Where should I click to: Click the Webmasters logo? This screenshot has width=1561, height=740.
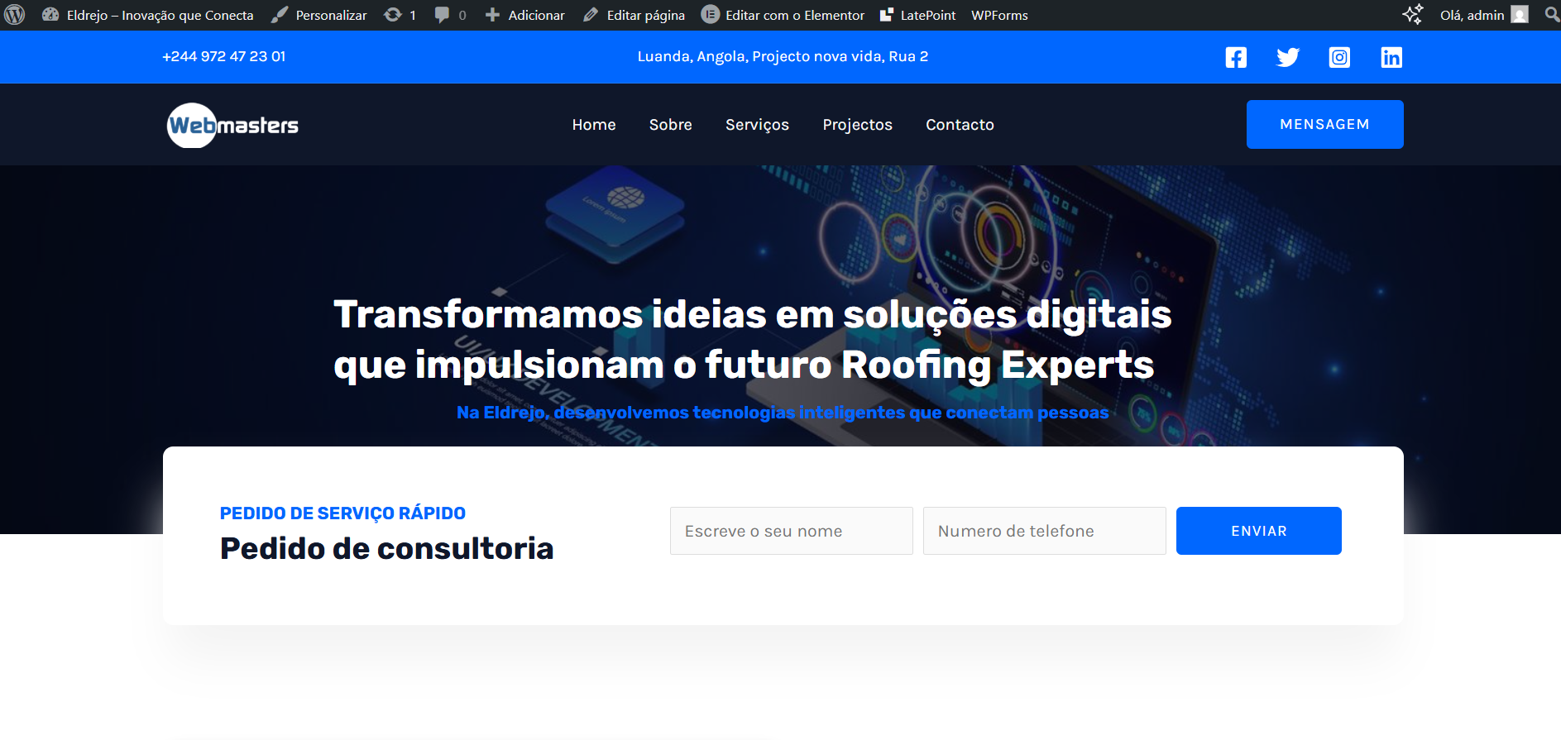pos(232,125)
